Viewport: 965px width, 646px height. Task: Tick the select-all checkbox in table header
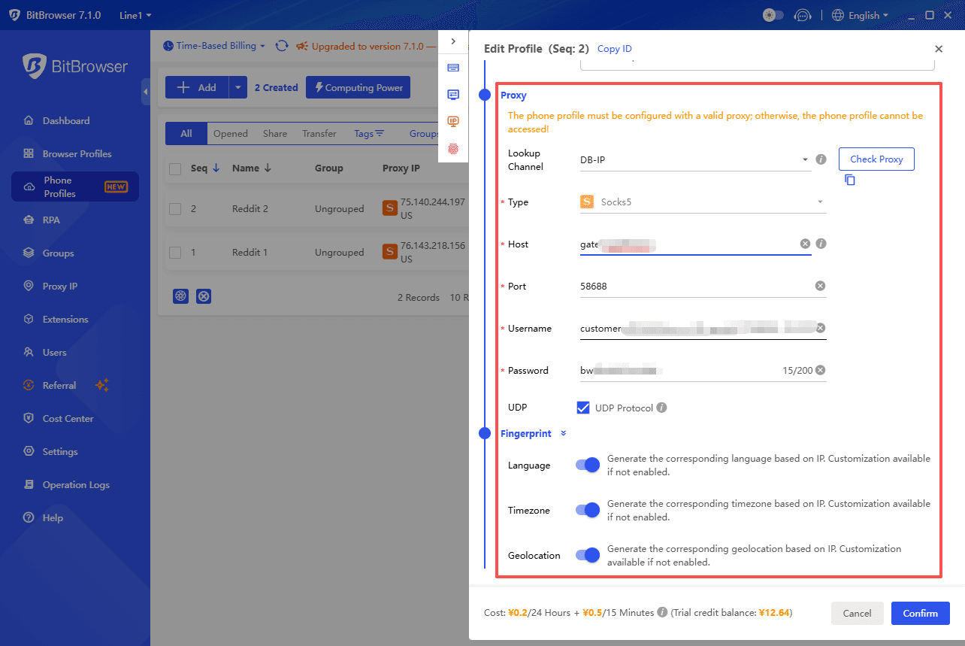tap(175, 169)
